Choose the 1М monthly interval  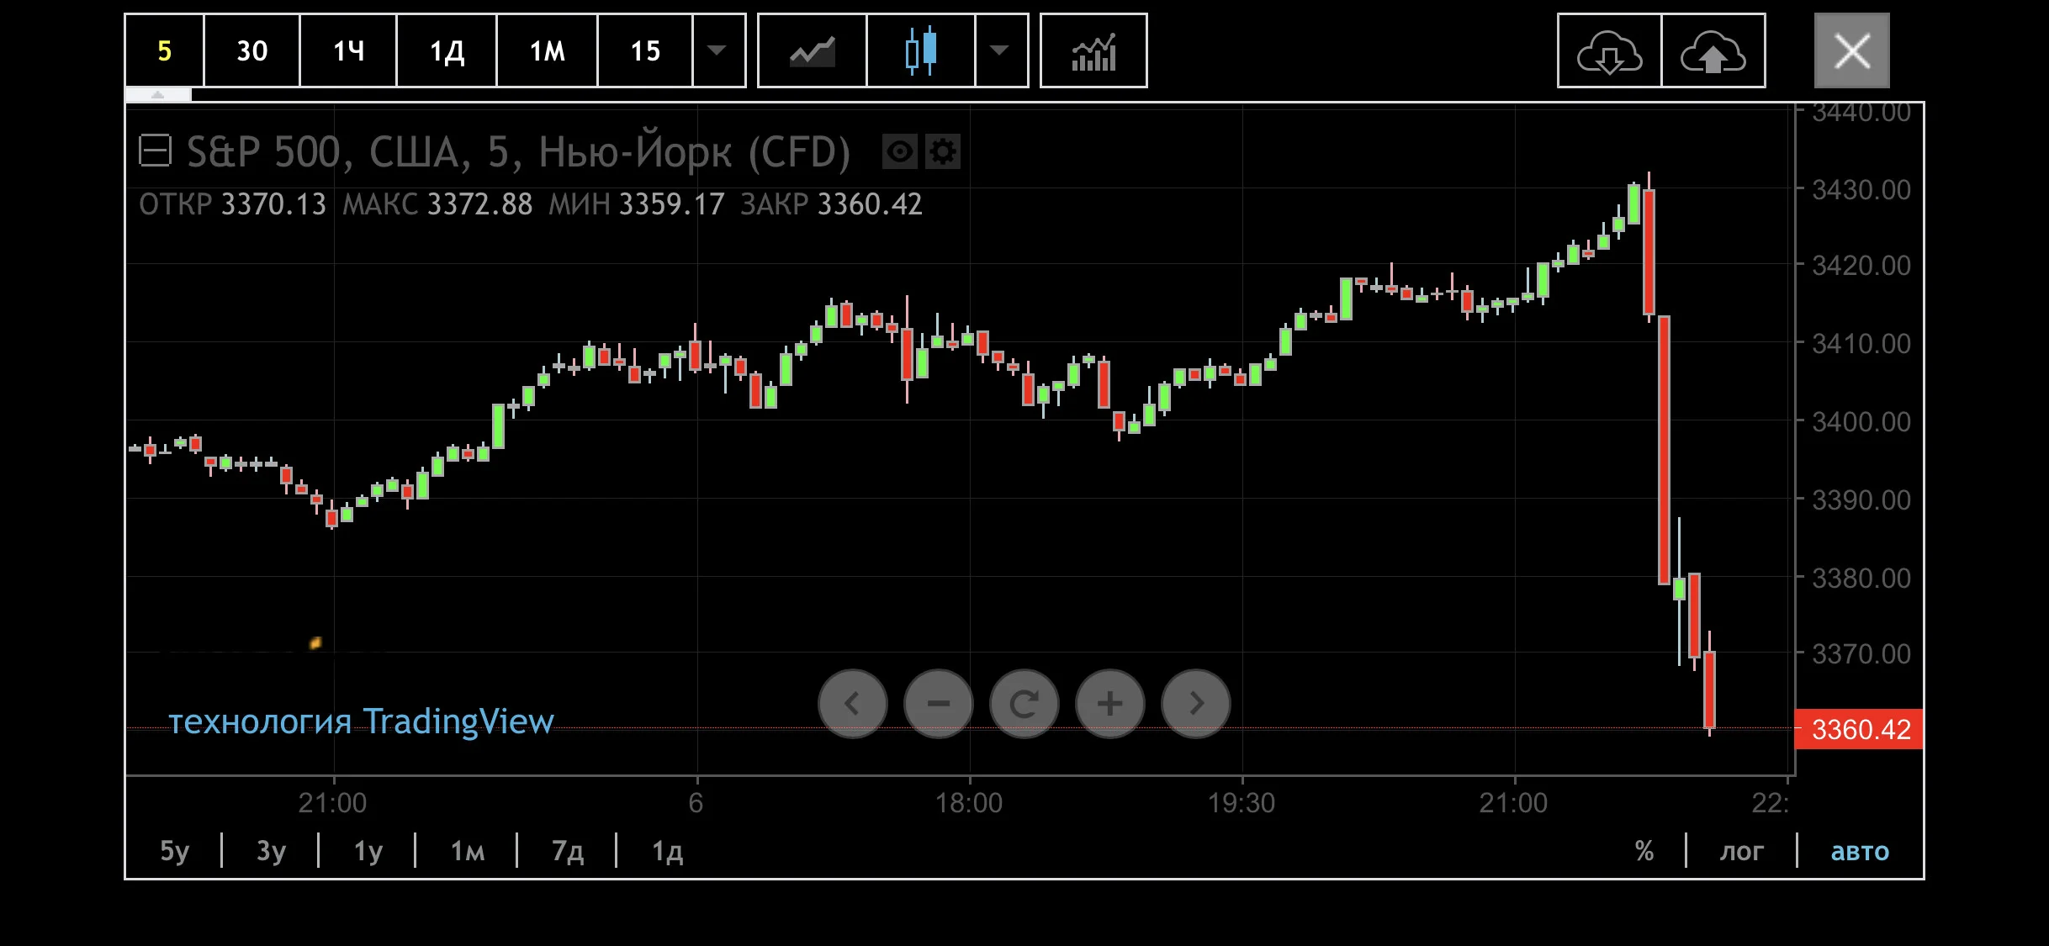(x=547, y=50)
